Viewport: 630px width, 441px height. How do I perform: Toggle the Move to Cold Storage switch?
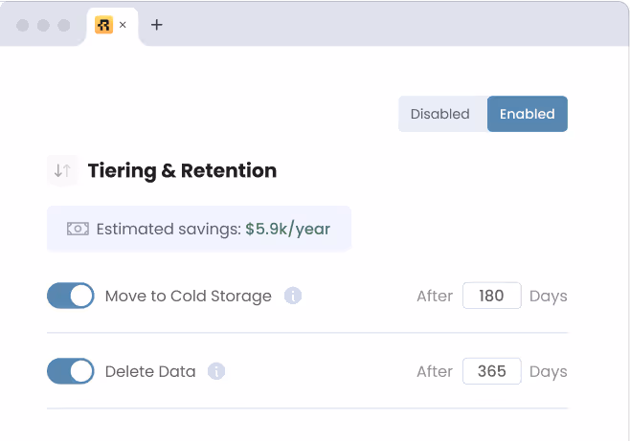[x=71, y=296]
